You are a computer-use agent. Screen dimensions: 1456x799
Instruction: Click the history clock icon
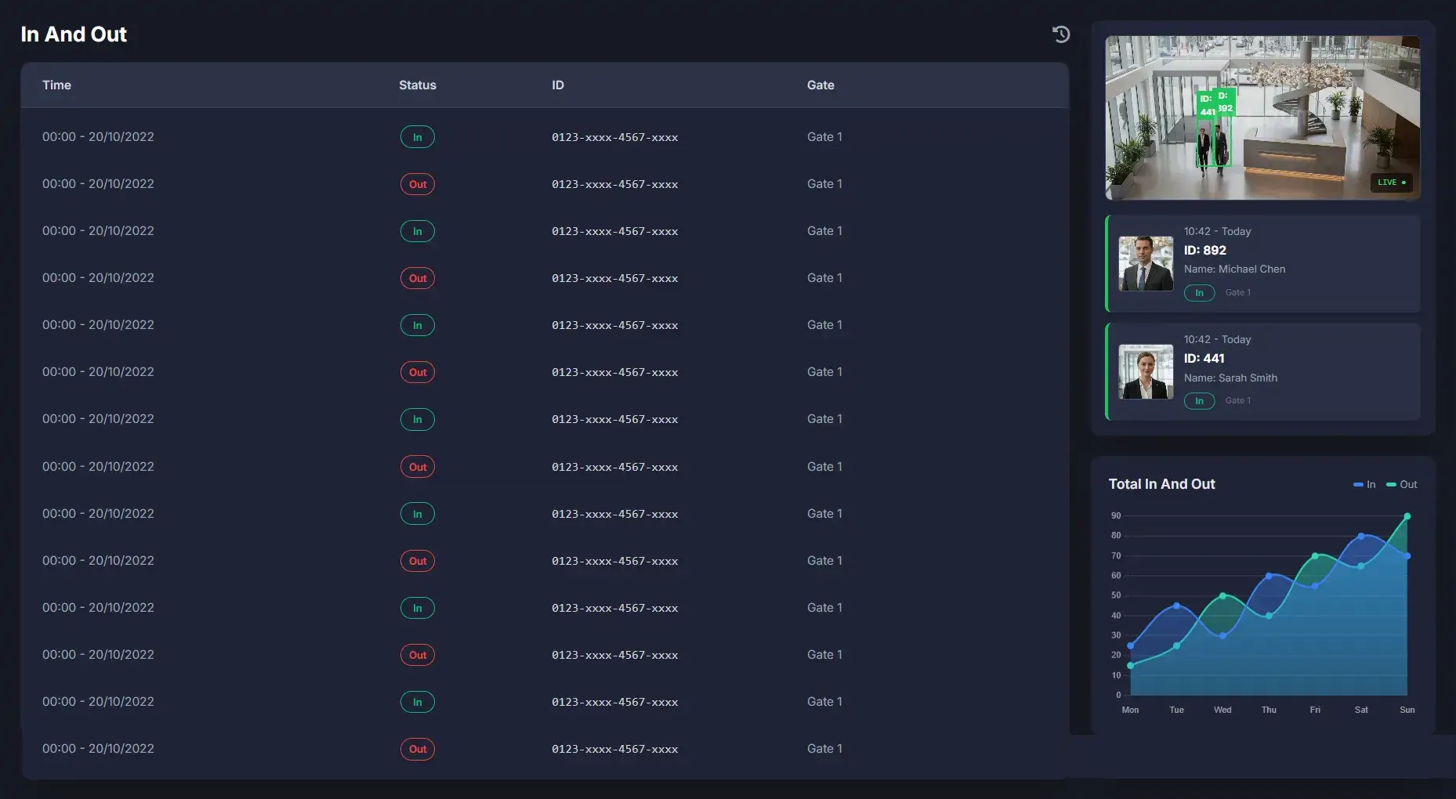click(x=1061, y=34)
